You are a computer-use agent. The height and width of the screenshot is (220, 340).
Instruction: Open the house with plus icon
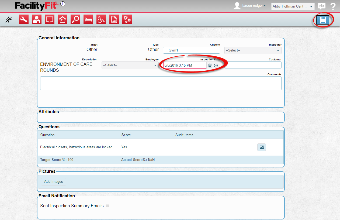coord(63,20)
